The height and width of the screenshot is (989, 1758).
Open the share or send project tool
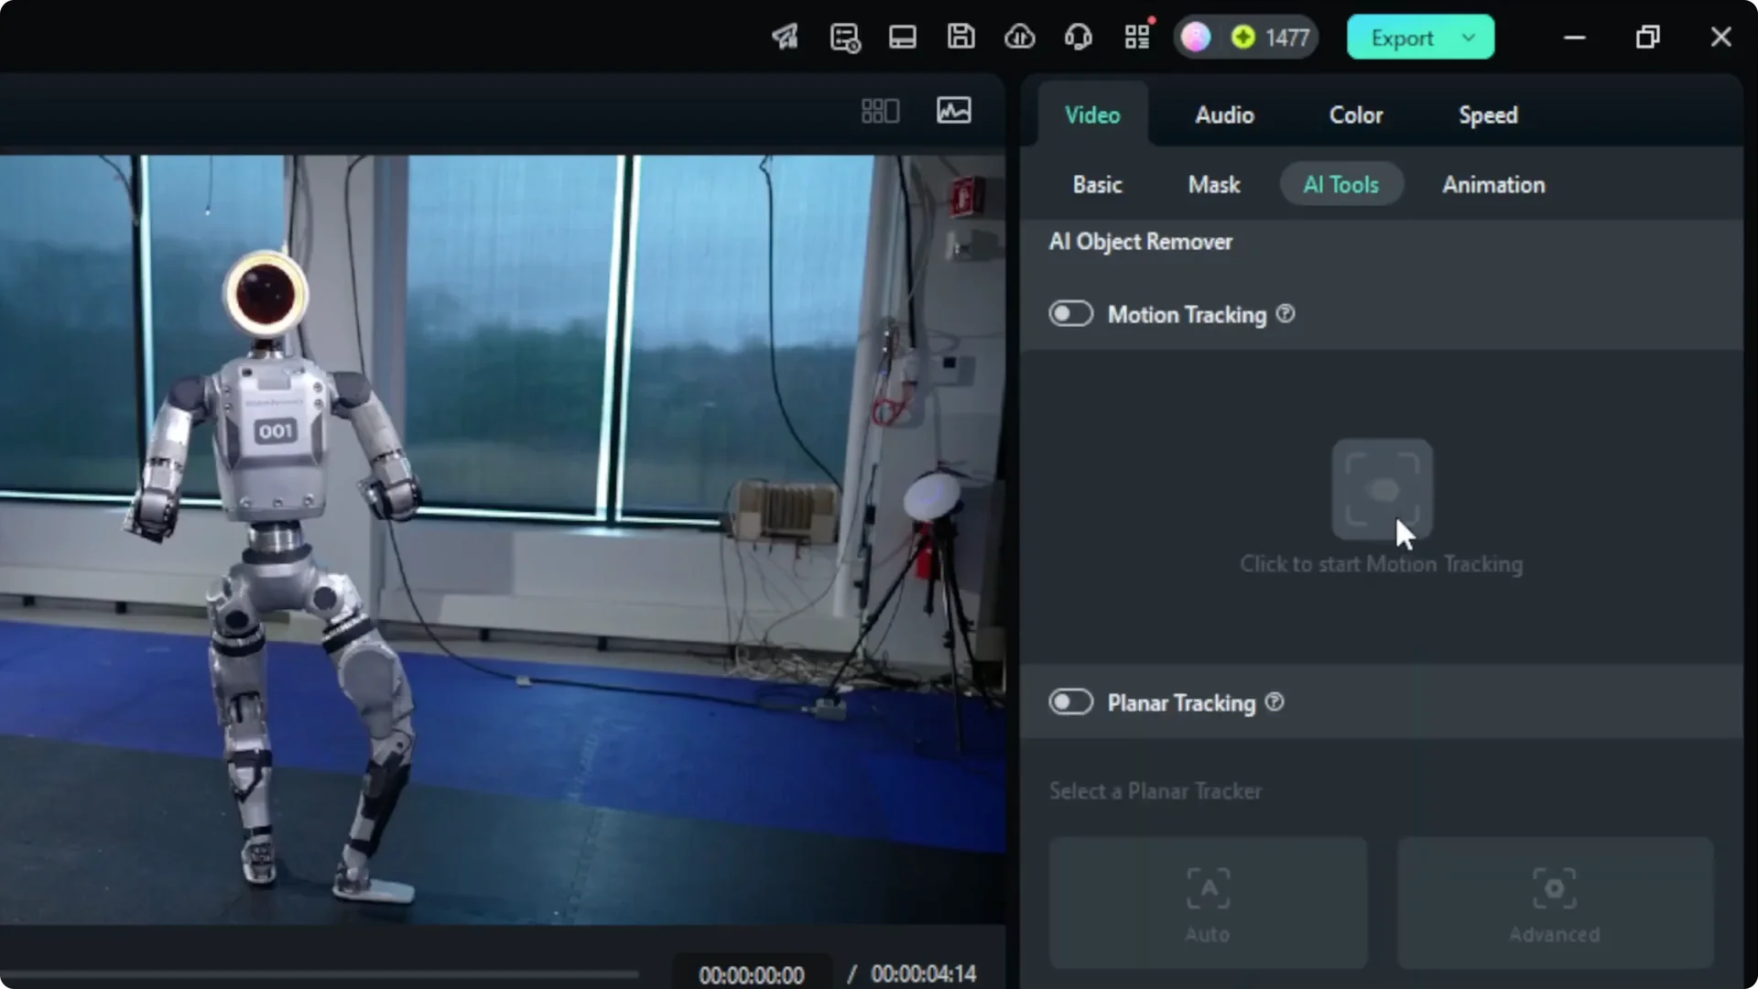[x=785, y=37]
